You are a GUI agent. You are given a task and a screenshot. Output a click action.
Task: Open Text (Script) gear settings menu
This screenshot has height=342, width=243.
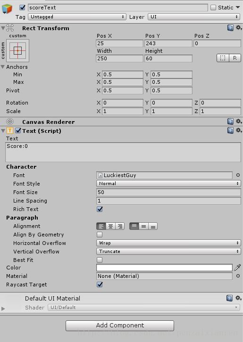pyautogui.click(x=239, y=130)
